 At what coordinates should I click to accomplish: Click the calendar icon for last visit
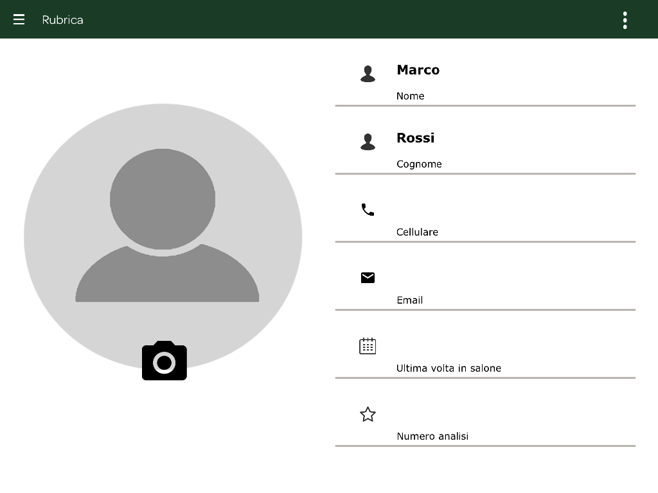pos(368,346)
